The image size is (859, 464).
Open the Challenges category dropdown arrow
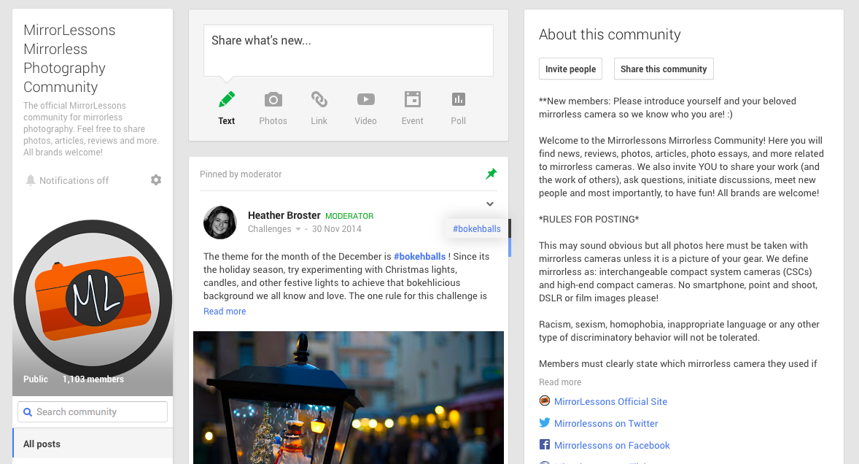pos(298,229)
